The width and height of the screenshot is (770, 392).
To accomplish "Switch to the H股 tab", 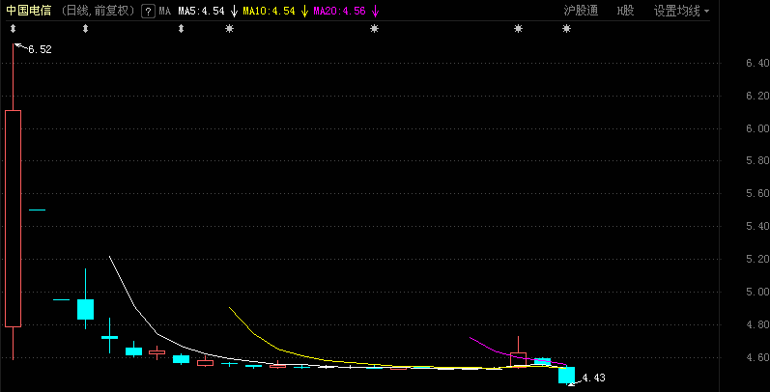I will click(x=625, y=11).
